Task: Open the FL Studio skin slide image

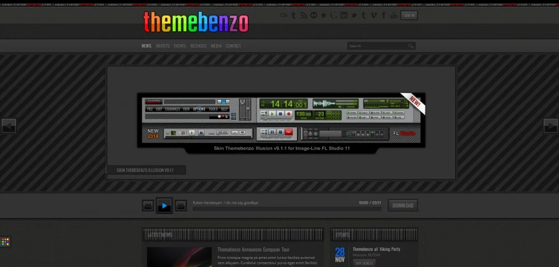Action: (281, 123)
